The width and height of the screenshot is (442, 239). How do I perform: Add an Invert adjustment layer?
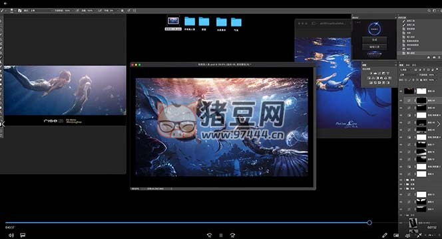(371, 83)
